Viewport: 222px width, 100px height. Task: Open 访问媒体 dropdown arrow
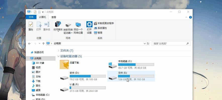[x=58, y=31]
